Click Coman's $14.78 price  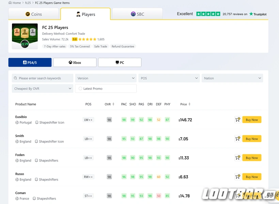184,196
